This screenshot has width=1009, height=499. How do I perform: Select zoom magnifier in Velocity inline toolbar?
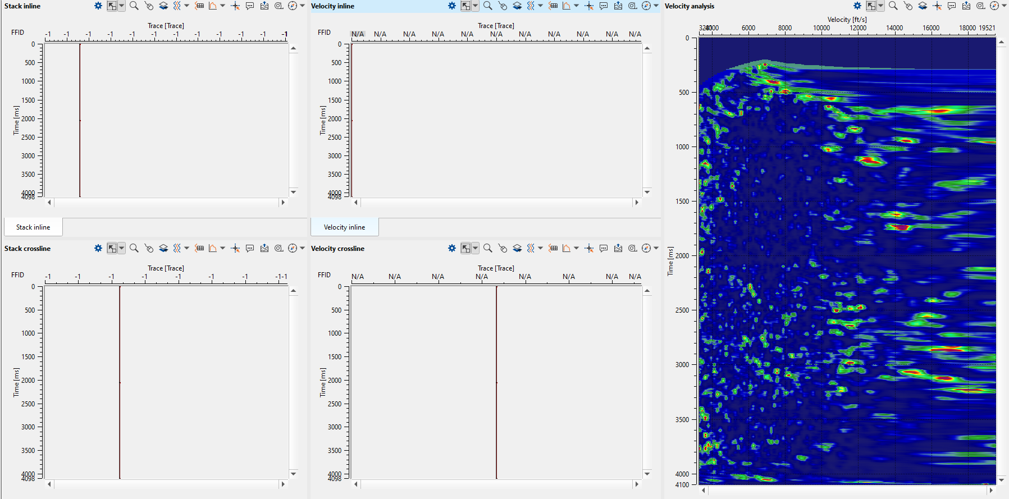coord(488,6)
